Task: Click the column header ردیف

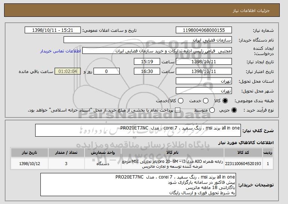Action: pos(268,153)
